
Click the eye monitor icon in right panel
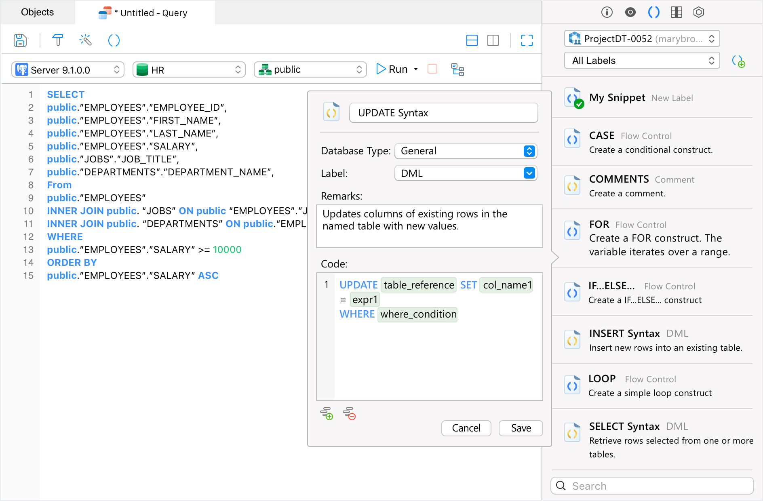630,12
